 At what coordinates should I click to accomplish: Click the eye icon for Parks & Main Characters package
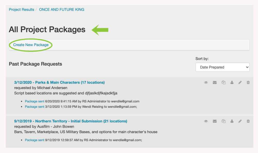click(206, 83)
